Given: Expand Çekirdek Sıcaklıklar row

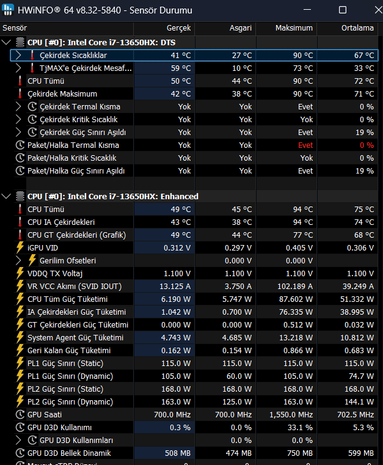Looking at the screenshot, I should click(18, 55).
